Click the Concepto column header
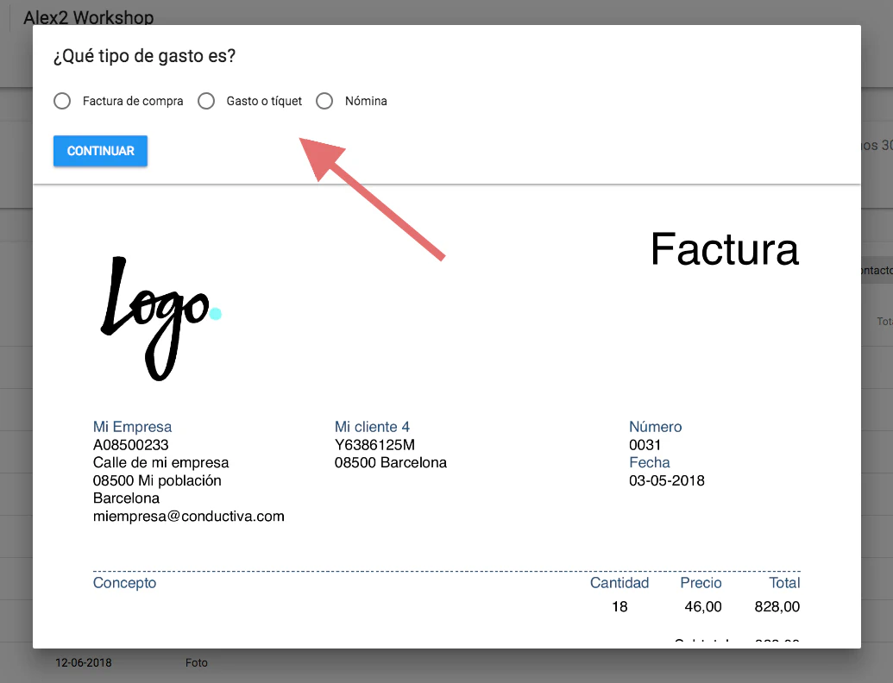 point(124,583)
